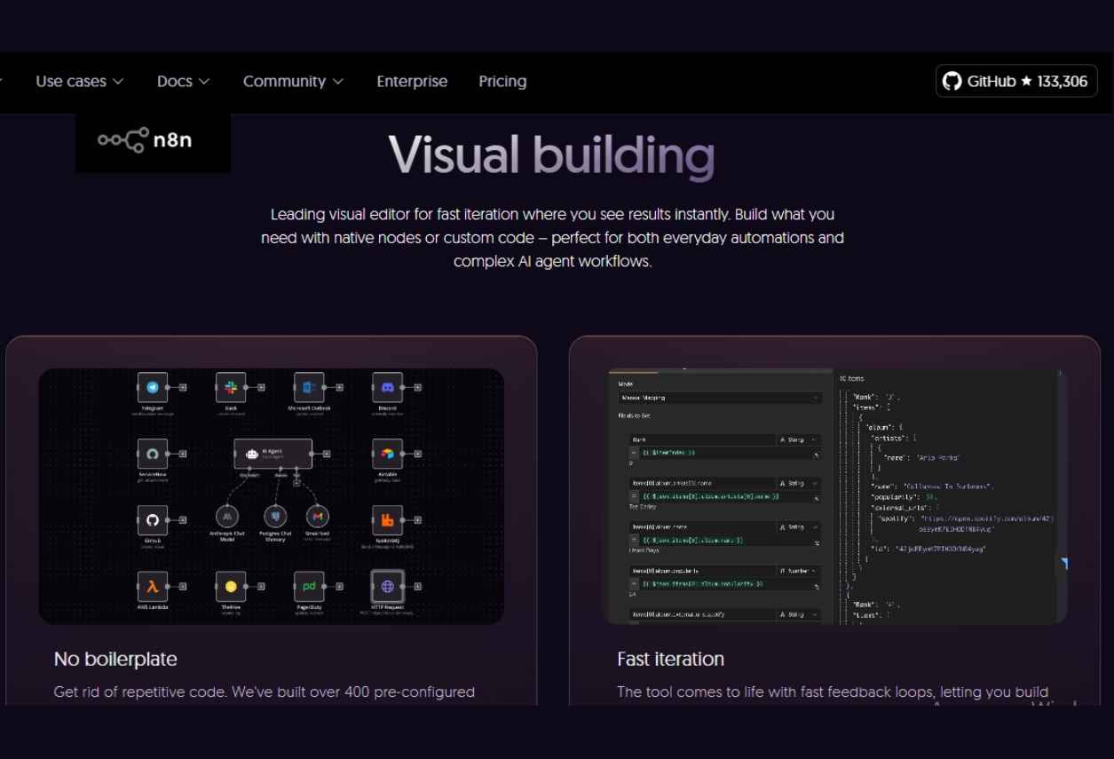Image resolution: width=1114 pixels, height=759 pixels.
Task: Open the Mode dropdown showing Manual Mapping
Action: pos(720,398)
